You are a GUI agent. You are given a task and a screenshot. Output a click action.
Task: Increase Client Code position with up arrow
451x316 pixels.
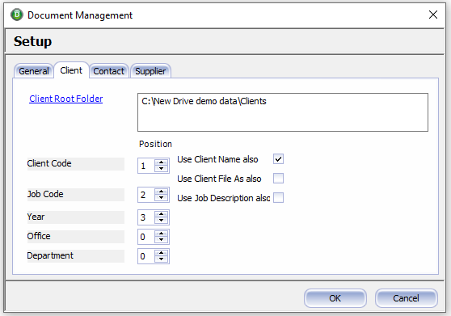pyautogui.click(x=162, y=162)
